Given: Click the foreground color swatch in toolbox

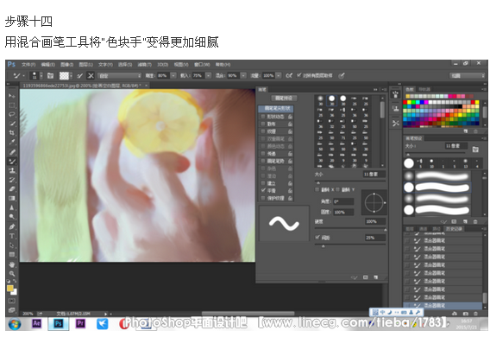Looking at the screenshot, I should click(10, 289).
